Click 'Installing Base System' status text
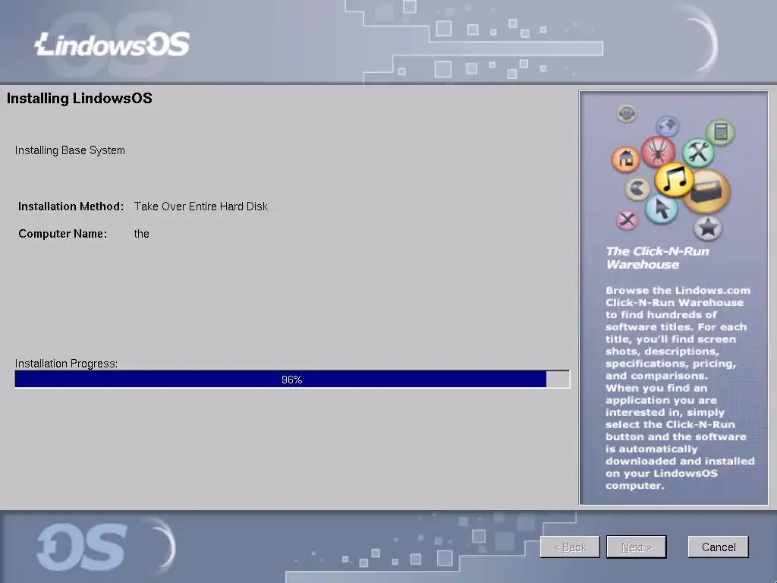This screenshot has height=583, width=777. (70, 150)
